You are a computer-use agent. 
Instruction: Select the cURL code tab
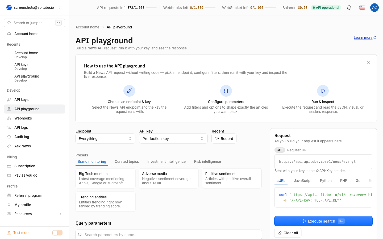[x=281, y=181]
